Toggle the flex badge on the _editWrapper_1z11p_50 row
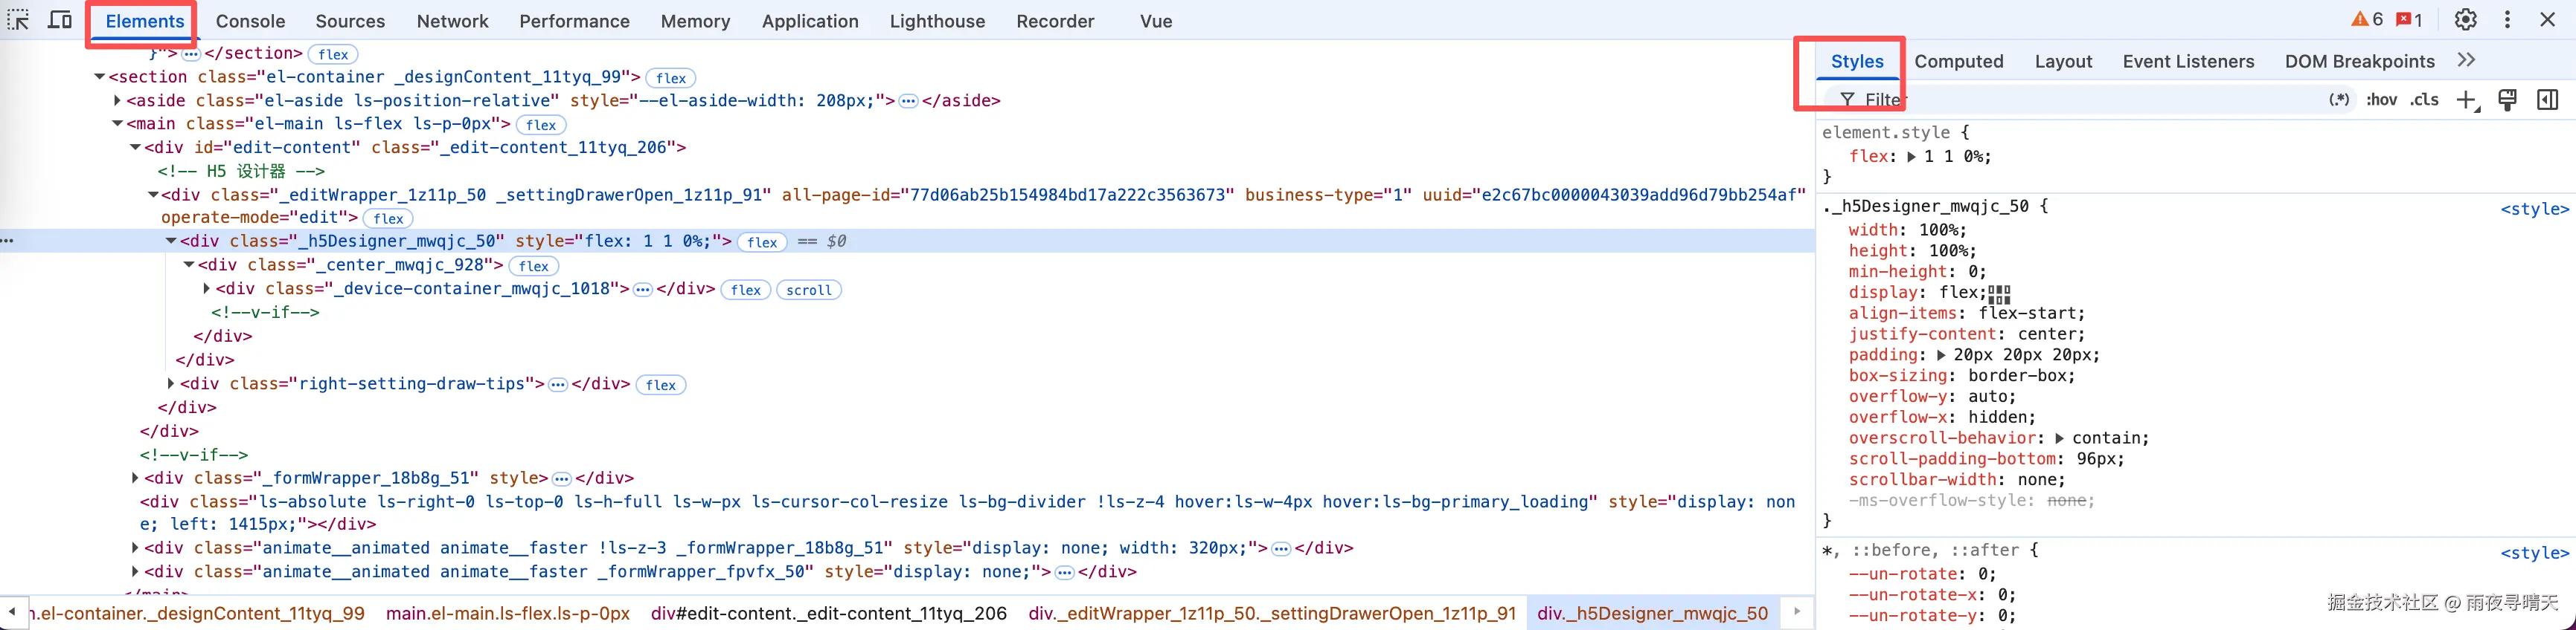Viewport: 2576px width, 630px height. pos(388,218)
